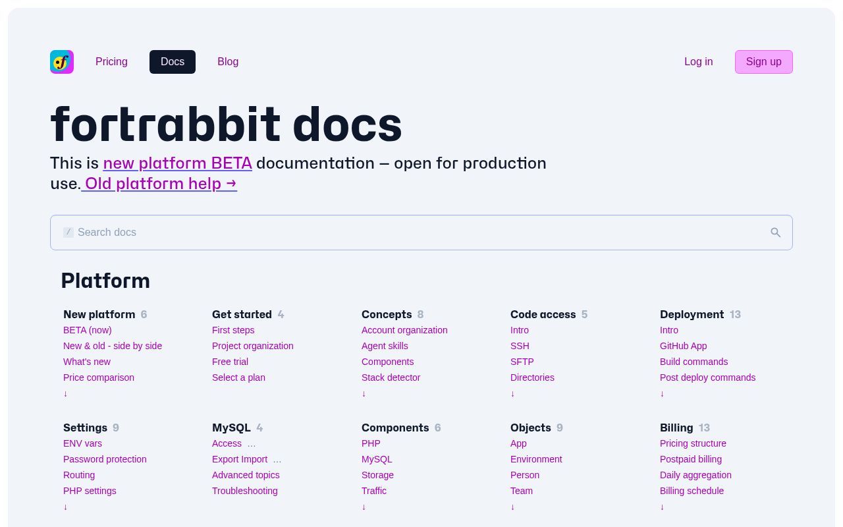This screenshot has height=527, width=843.
Task: Open Environment page
Action: tap(536, 459)
